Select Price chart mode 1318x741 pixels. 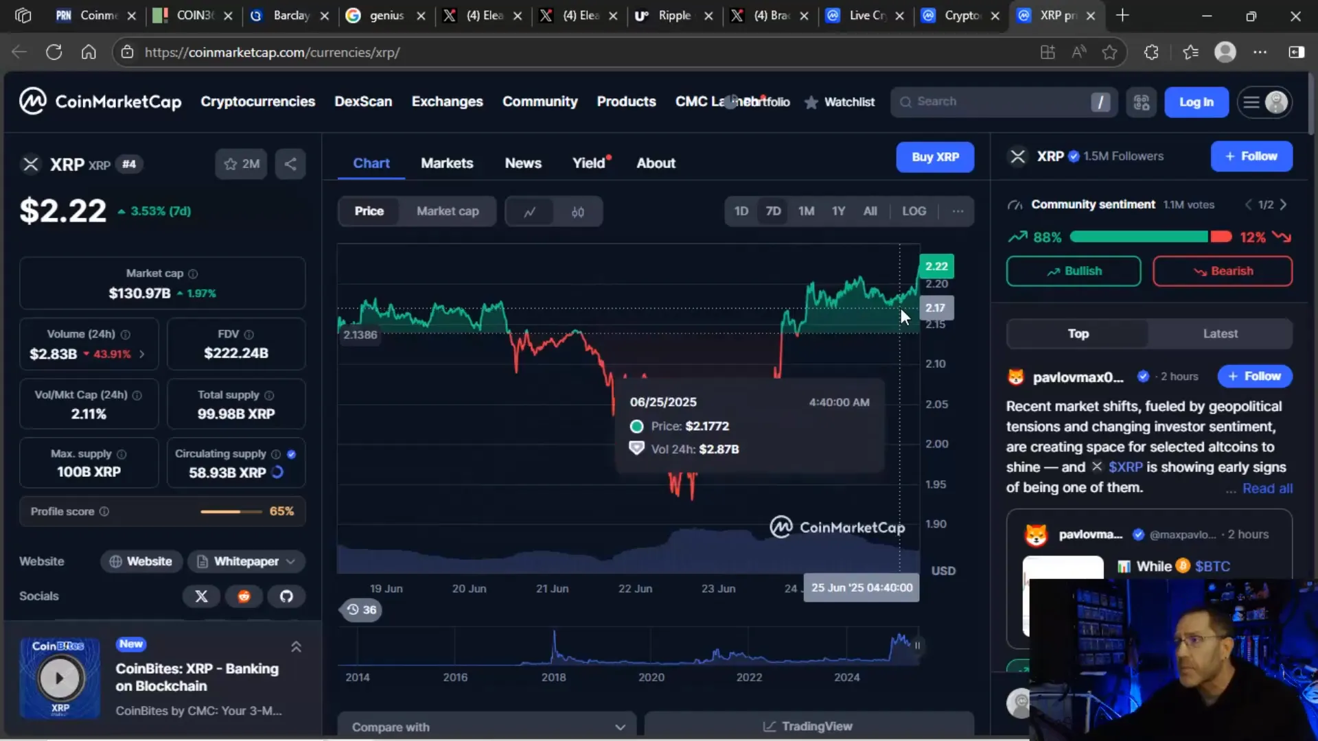(369, 211)
